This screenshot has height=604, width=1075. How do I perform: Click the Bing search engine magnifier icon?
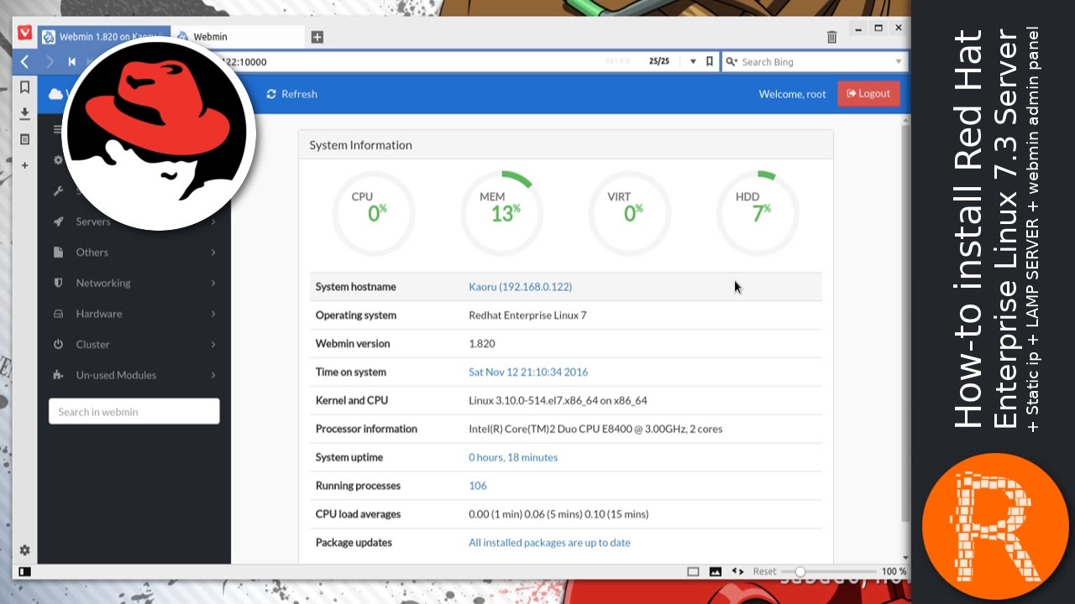[x=731, y=61]
